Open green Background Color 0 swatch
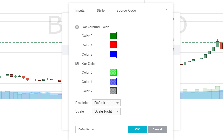The image size is (223, 140). click(x=113, y=36)
